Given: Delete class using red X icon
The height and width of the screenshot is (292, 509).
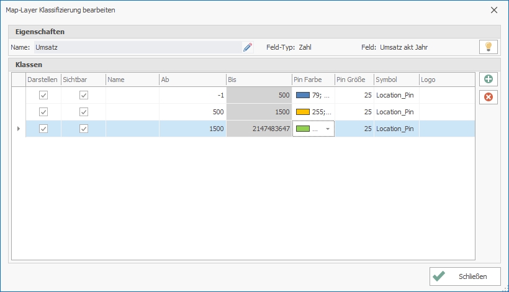Looking at the screenshot, I should [489, 97].
